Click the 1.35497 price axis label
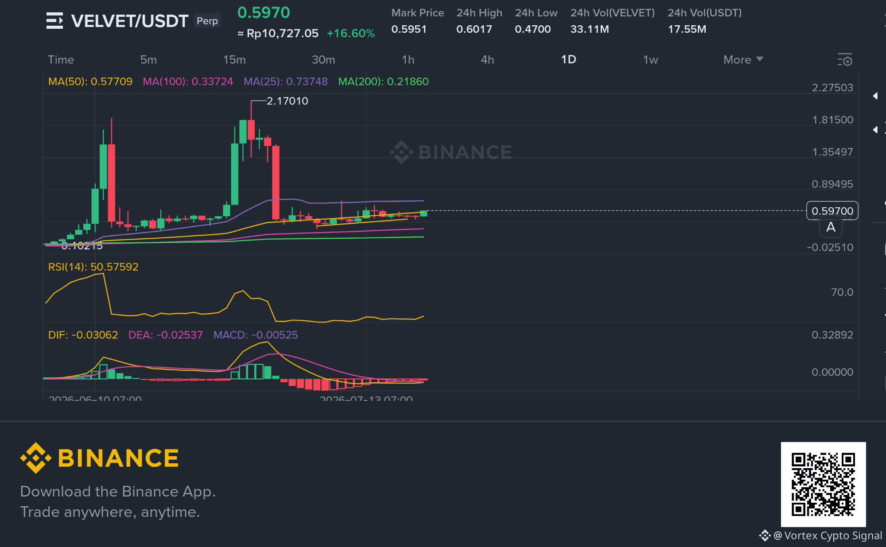 [x=832, y=152]
